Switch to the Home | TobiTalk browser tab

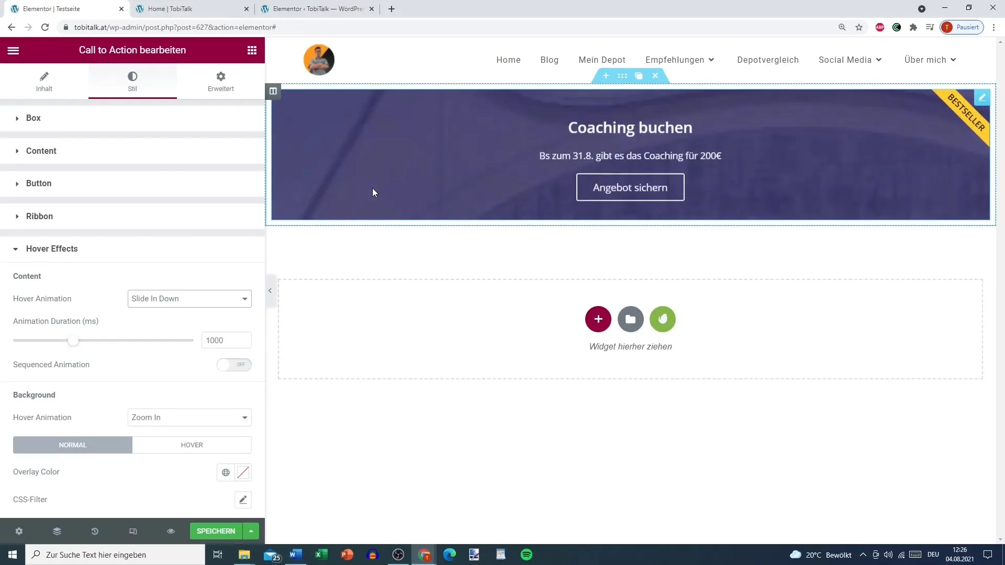coord(192,9)
